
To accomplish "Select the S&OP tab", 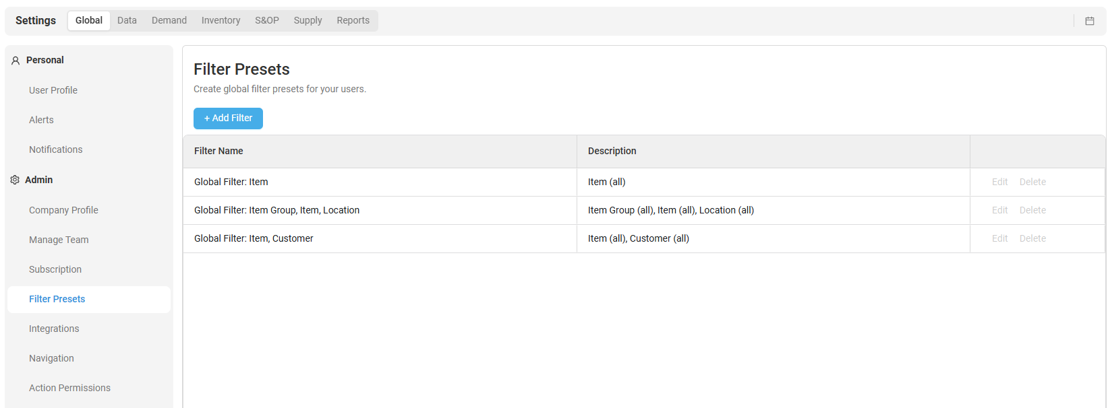I will click(x=267, y=20).
